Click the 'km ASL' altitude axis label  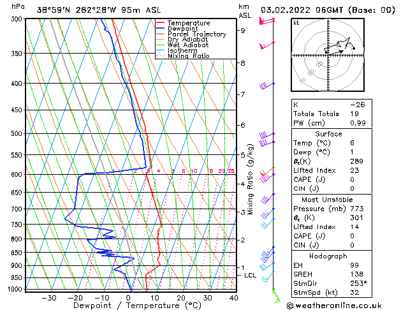(x=245, y=11)
